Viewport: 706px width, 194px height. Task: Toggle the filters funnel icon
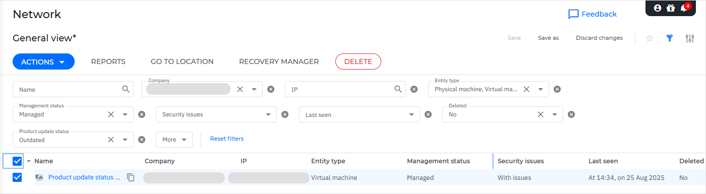[x=670, y=38]
